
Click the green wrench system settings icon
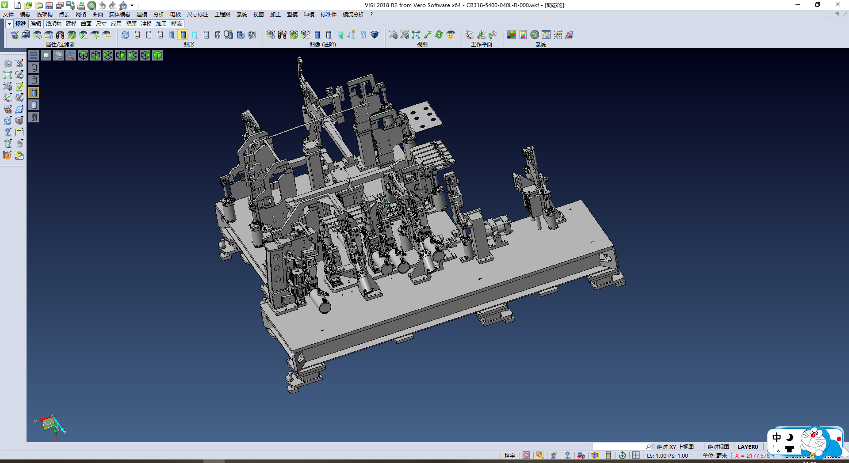535,34
